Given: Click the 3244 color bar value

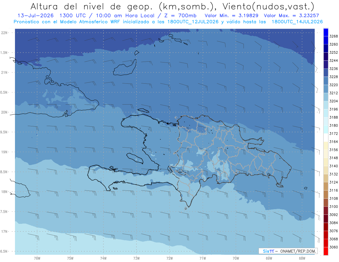Looking at the screenshot, I should pos(334,60).
